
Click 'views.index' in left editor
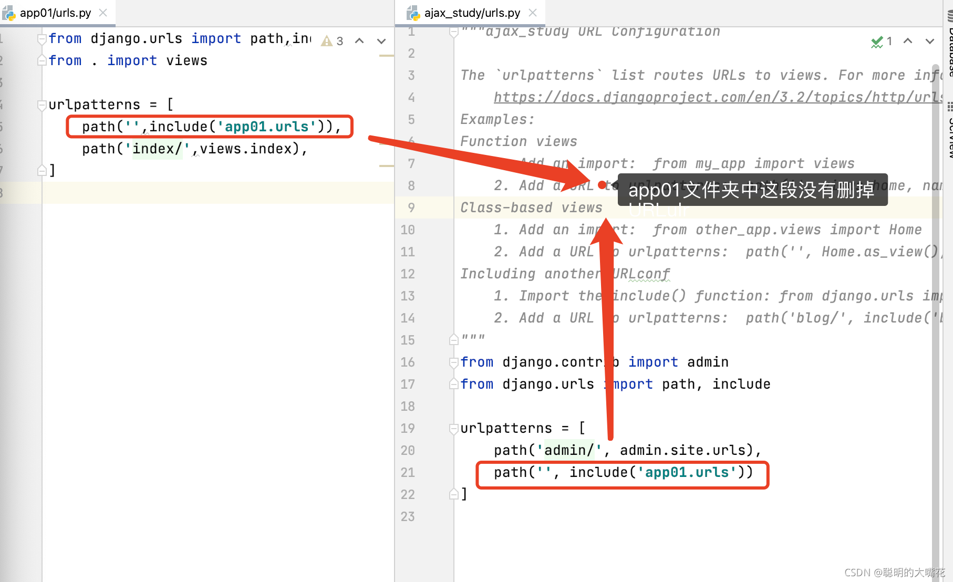pyautogui.click(x=246, y=149)
